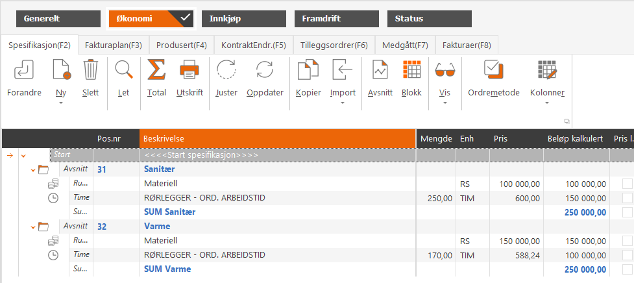Click the Oppdater refresh icon
Image resolution: width=634 pixels, height=283 pixels.
point(265,70)
